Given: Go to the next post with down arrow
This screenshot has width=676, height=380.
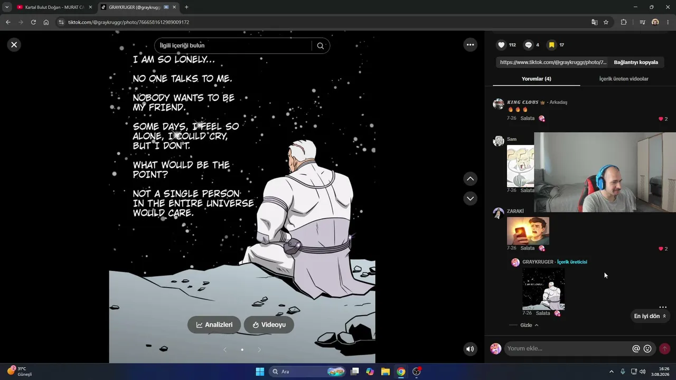Looking at the screenshot, I should [471, 198].
